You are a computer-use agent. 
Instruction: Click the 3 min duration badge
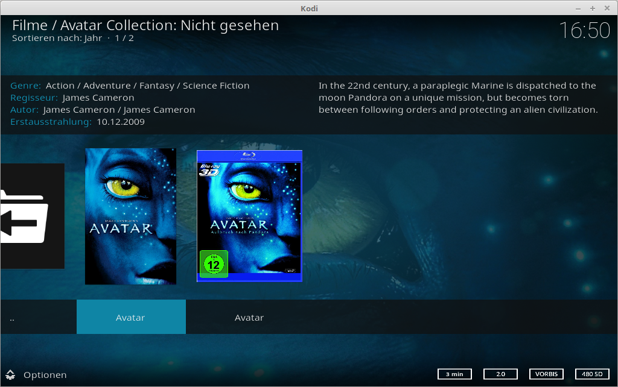(x=454, y=374)
